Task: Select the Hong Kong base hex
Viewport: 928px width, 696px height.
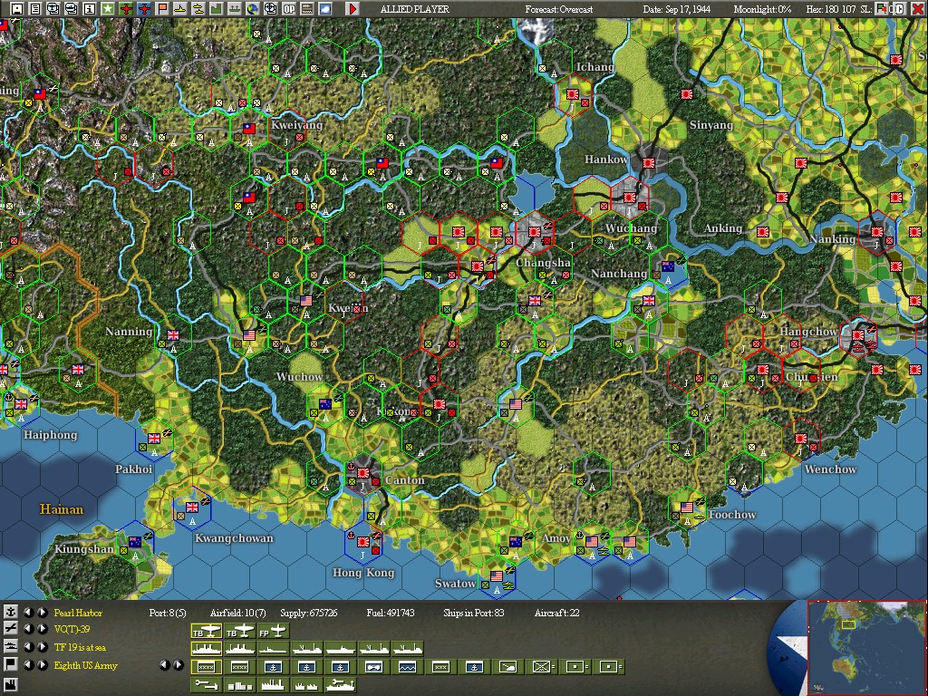Action: click(x=362, y=542)
